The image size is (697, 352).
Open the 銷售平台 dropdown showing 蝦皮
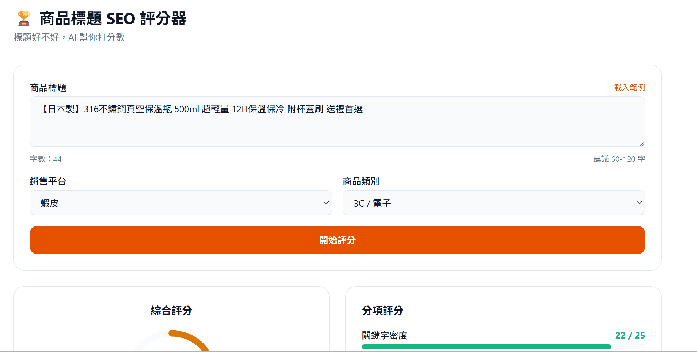[181, 203]
